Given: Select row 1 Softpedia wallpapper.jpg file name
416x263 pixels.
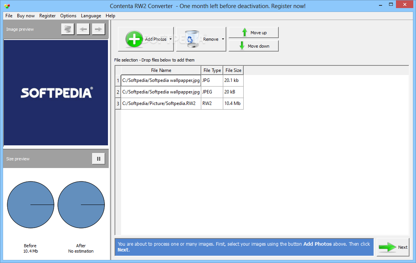Looking at the screenshot, I should point(161,80).
